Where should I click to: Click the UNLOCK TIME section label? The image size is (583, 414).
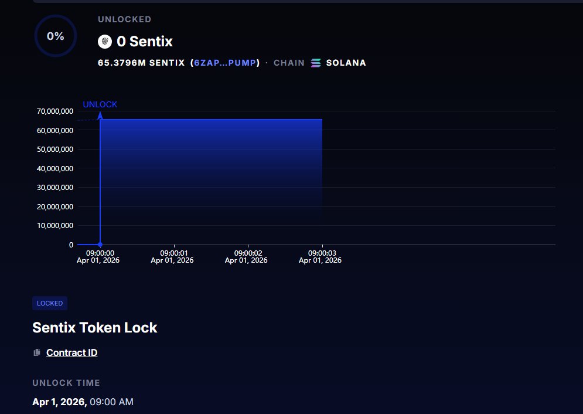tap(66, 383)
